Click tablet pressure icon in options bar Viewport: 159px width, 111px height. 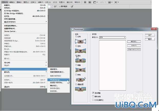(72, 6)
